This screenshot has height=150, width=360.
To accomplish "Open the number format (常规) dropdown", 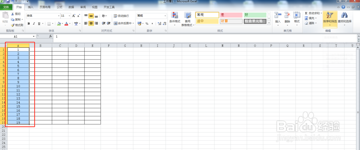I will click(x=165, y=16).
